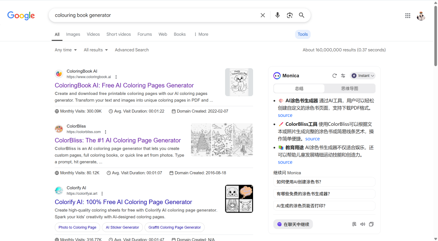The height and width of the screenshot is (241, 438).
Task: Click Domain Created: 2016-08-18 stat
Action: [x=198, y=173]
